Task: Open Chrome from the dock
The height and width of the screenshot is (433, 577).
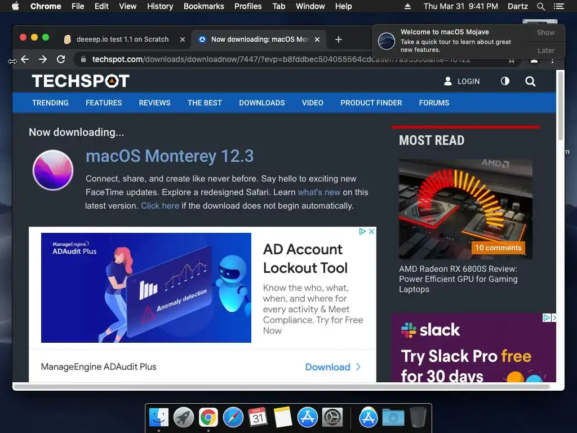Action: [x=208, y=418]
